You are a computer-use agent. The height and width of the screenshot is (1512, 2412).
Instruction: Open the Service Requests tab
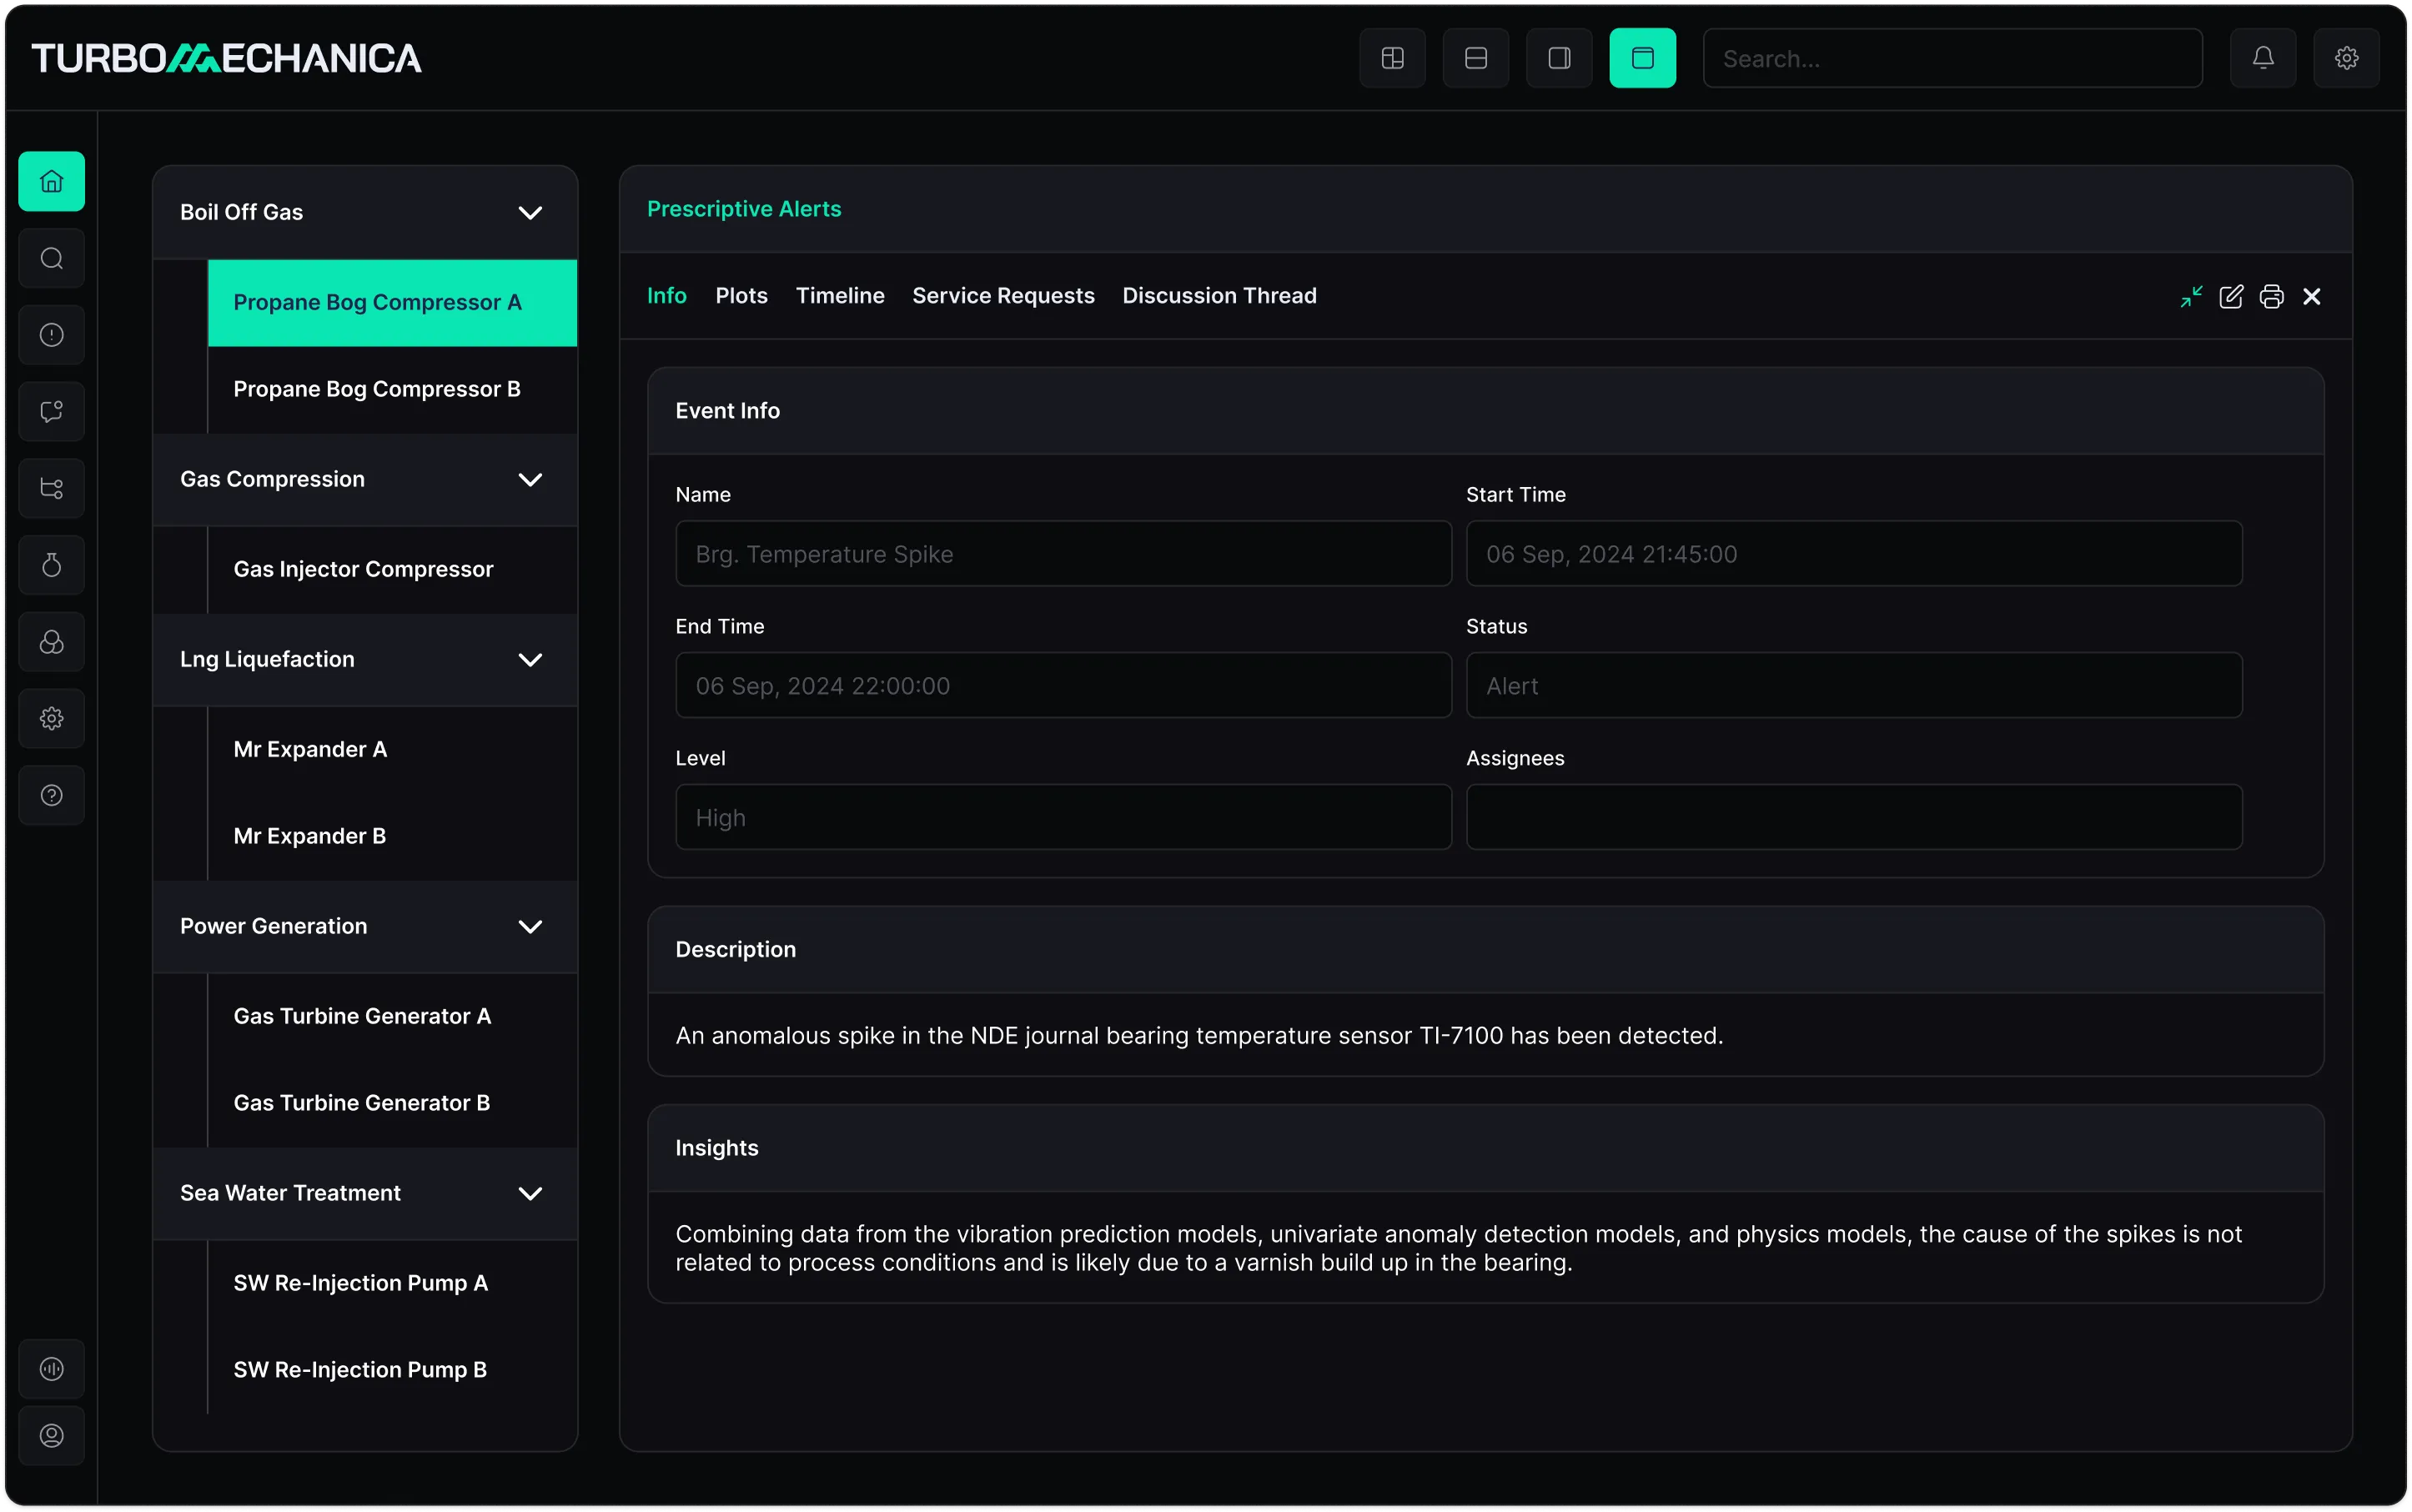(1003, 295)
